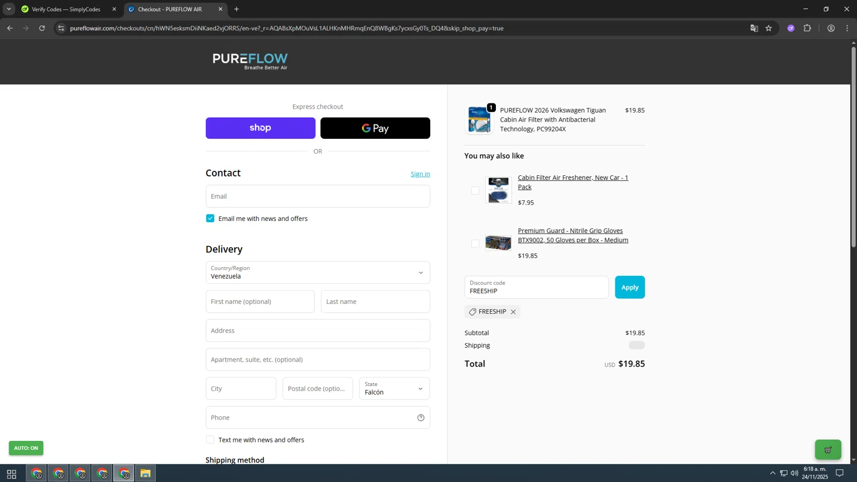The width and height of the screenshot is (857, 482).
Task: Open volume control tray icon
Action: [x=795, y=473]
